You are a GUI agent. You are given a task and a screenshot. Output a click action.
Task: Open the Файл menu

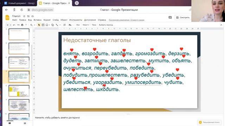[15, 20]
